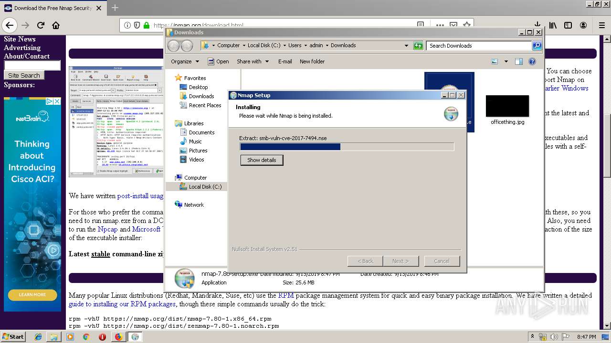Viewport: 611px width, 343px height.
Task: Click the nmap-7.80-setup application icon in details pane
Action: coord(185,279)
